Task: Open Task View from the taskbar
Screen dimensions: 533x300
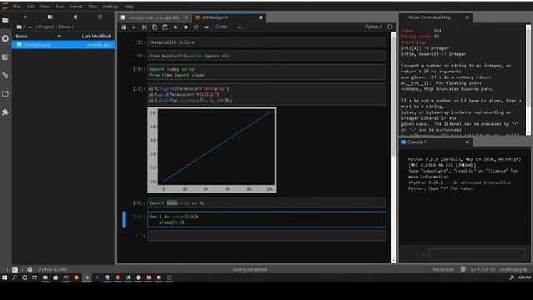Action: 35,277
